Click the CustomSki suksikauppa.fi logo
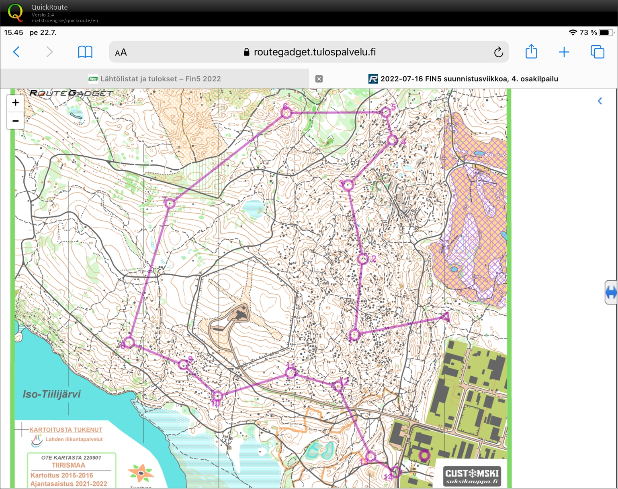The image size is (618, 489). 472,476
